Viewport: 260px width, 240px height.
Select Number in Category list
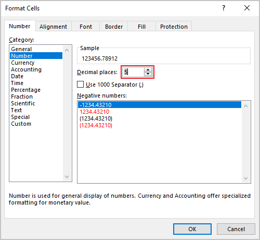click(36, 56)
